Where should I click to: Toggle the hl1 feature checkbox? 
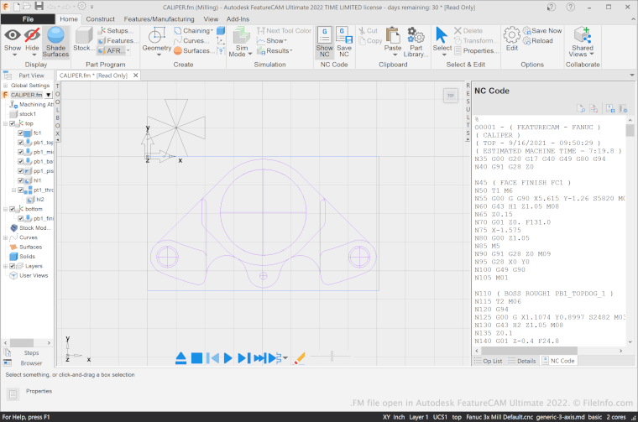tap(20, 180)
